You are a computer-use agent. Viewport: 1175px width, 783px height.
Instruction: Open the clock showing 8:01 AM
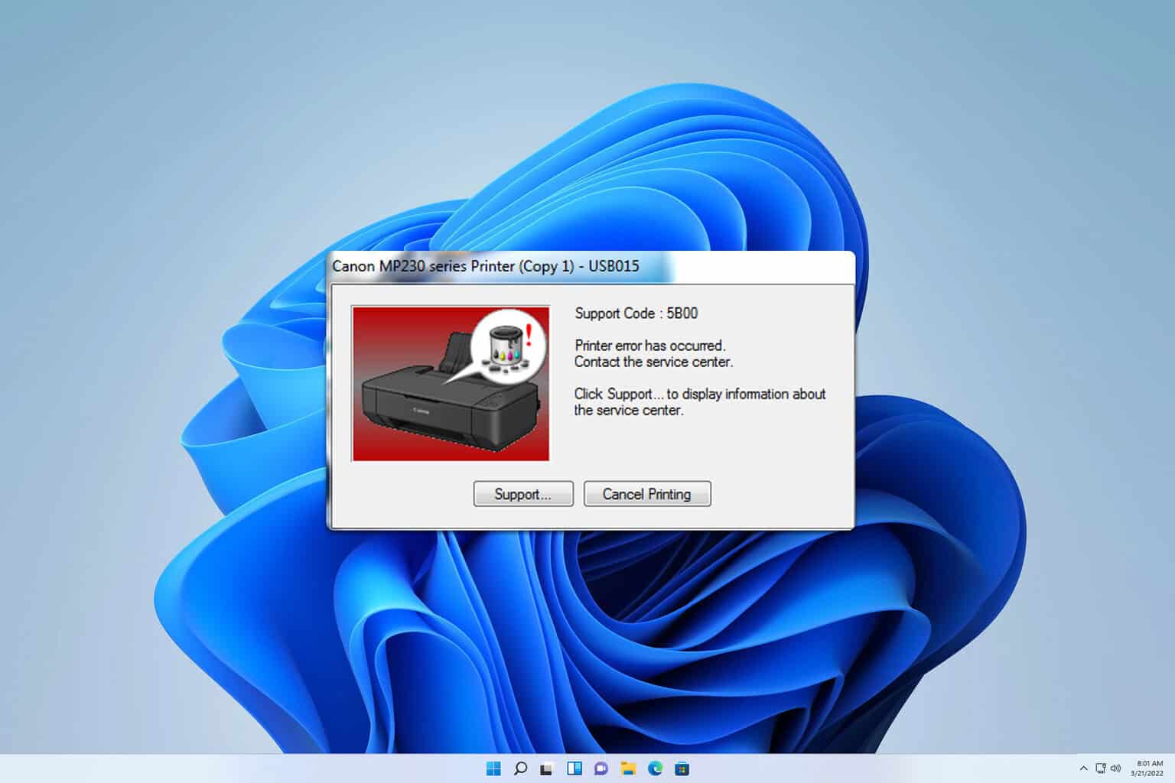(1149, 768)
